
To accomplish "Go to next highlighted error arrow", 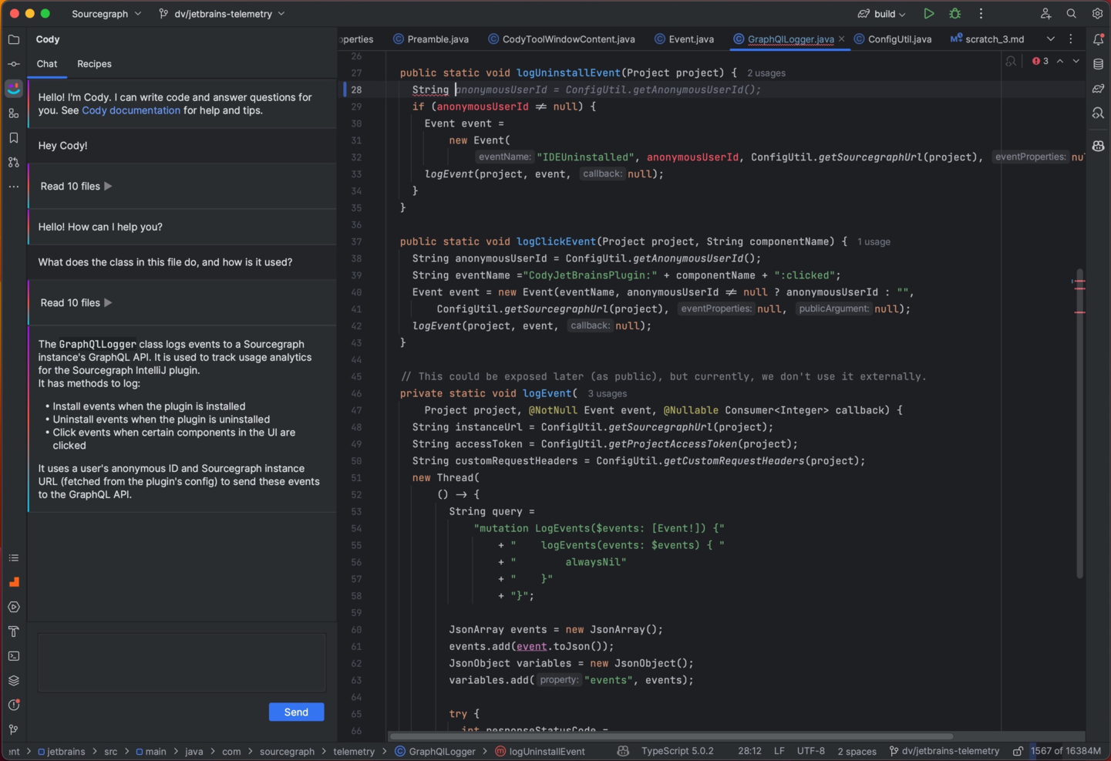I will (x=1076, y=61).
